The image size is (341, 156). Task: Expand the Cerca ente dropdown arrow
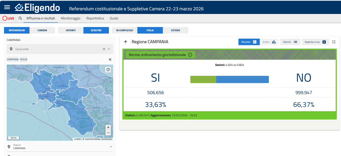(x=109, y=49)
